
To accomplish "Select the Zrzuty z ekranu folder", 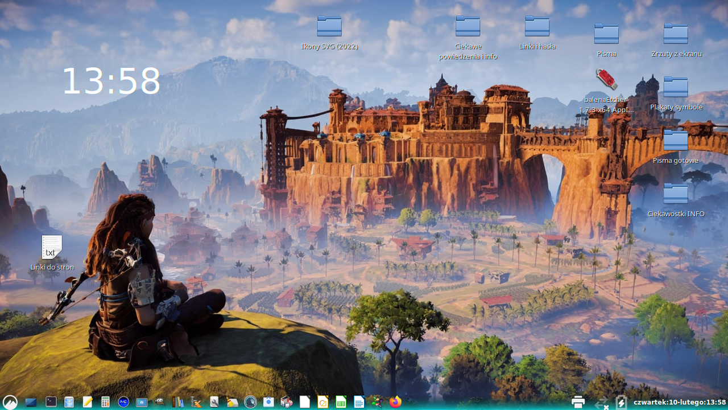I will pyautogui.click(x=676, y=40).
